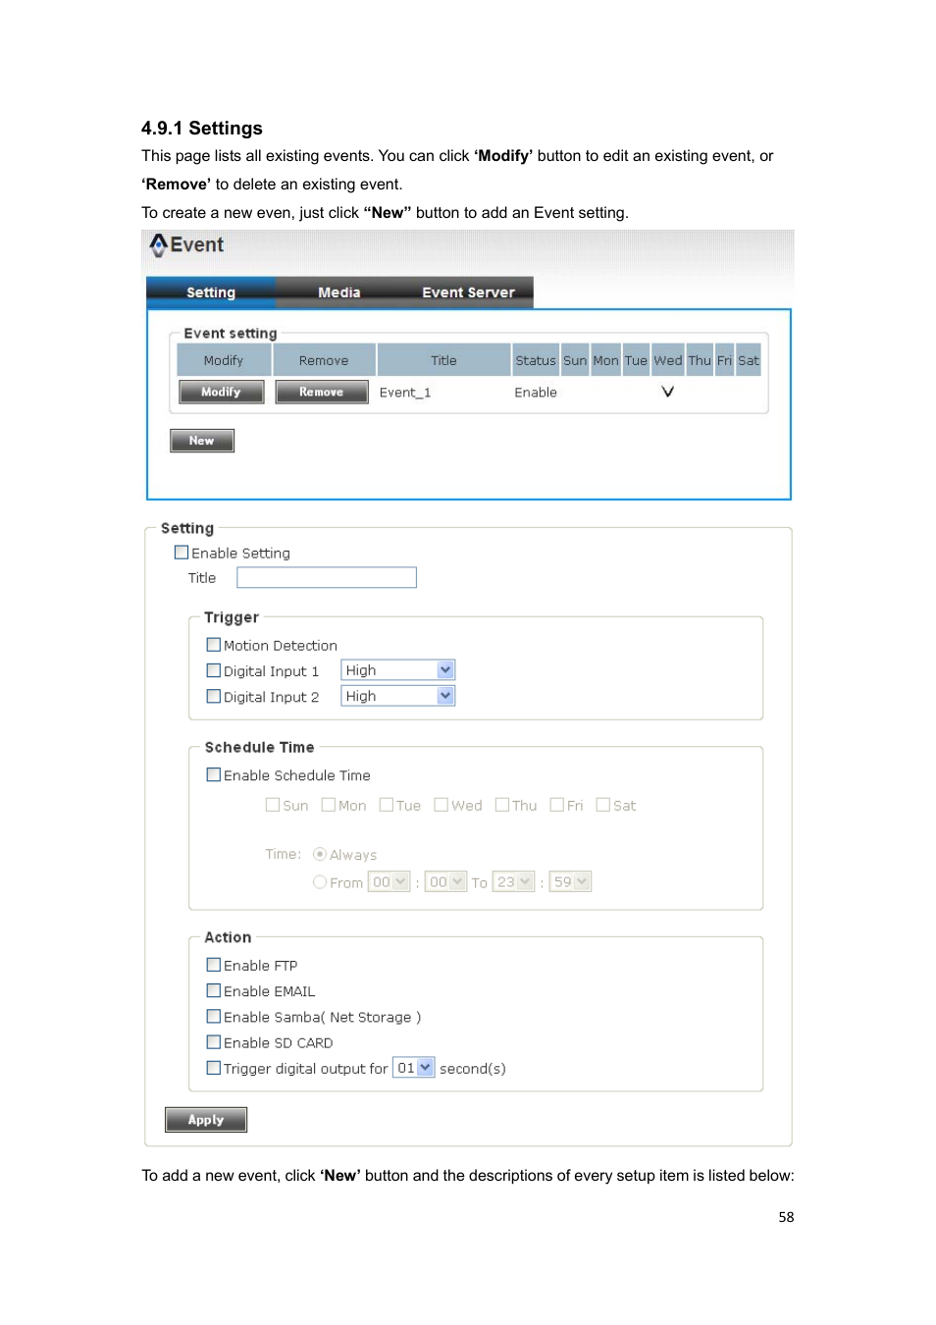This screenshot has height=1325, width=936.
Task: Click the Event logo icon
Action: tap(158, 245)
